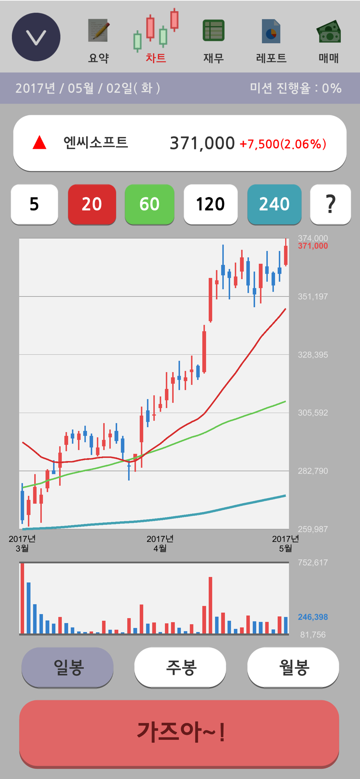Toggle the teal 240-day moving average
Viewport: 360px width, 779px height.
(x=274, y=204)
